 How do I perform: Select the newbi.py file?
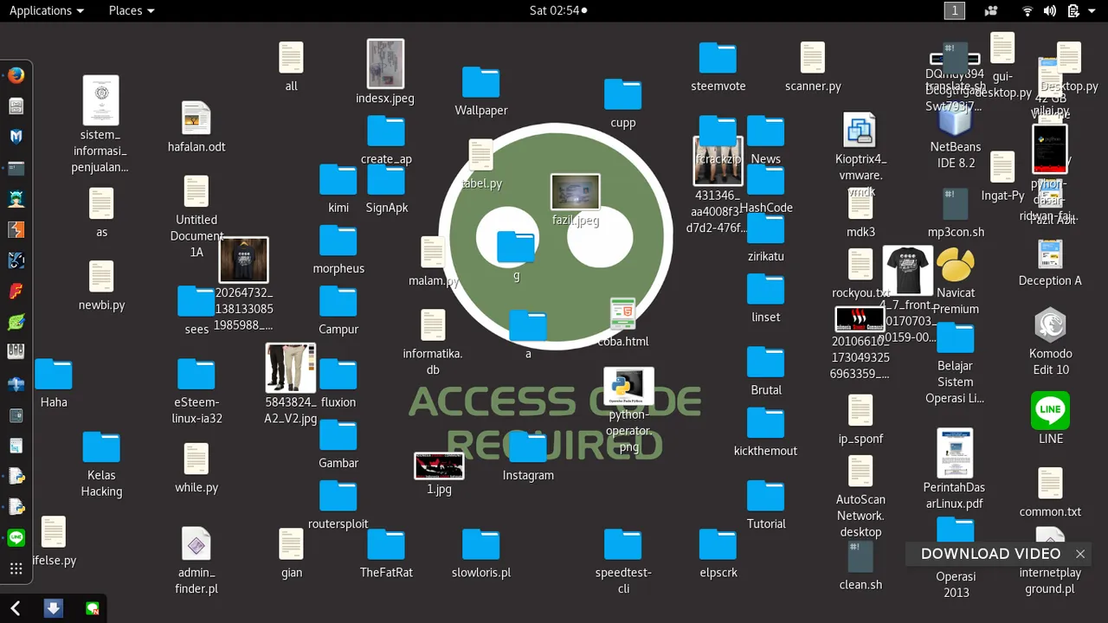pyautogui.click(x=101, y=277)
